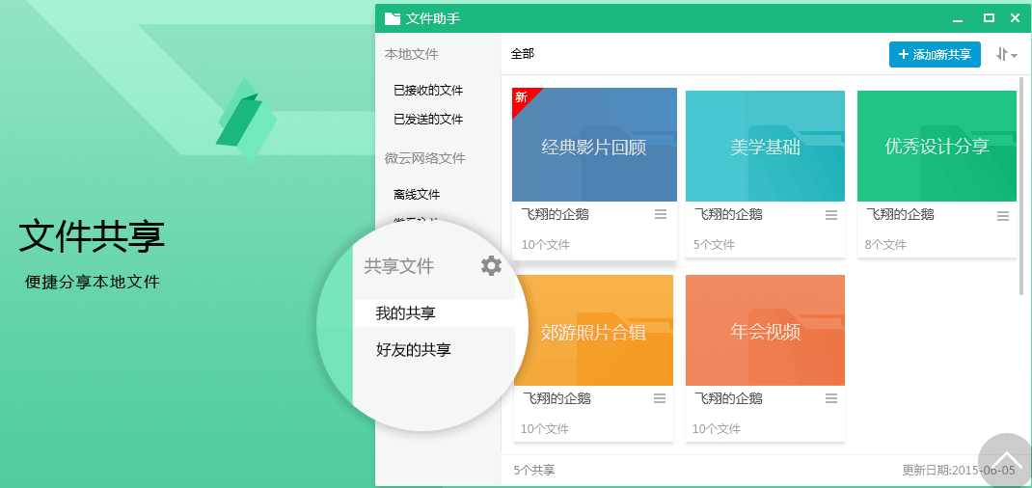This screenshot has height=488, width=1032.
Task: Open menu icon on 经典影片回顾 card
Action: [660, 214]
